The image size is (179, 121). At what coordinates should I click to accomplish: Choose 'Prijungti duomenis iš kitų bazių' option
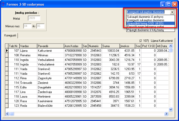[151, 30]
